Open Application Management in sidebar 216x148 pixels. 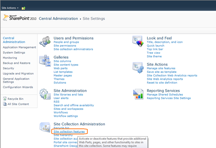pyautogui.click(x=19, y=47)
